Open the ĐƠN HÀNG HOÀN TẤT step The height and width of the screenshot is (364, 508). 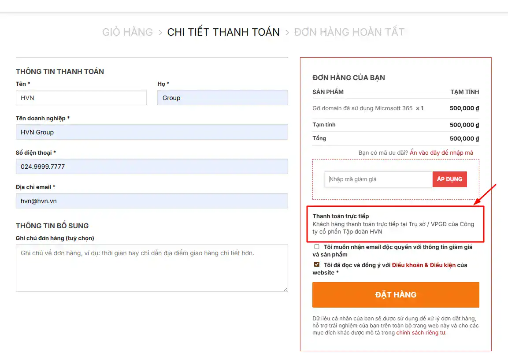pos(349,32)
